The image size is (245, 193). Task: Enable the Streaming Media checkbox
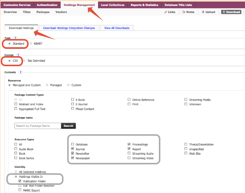(186, 100)
